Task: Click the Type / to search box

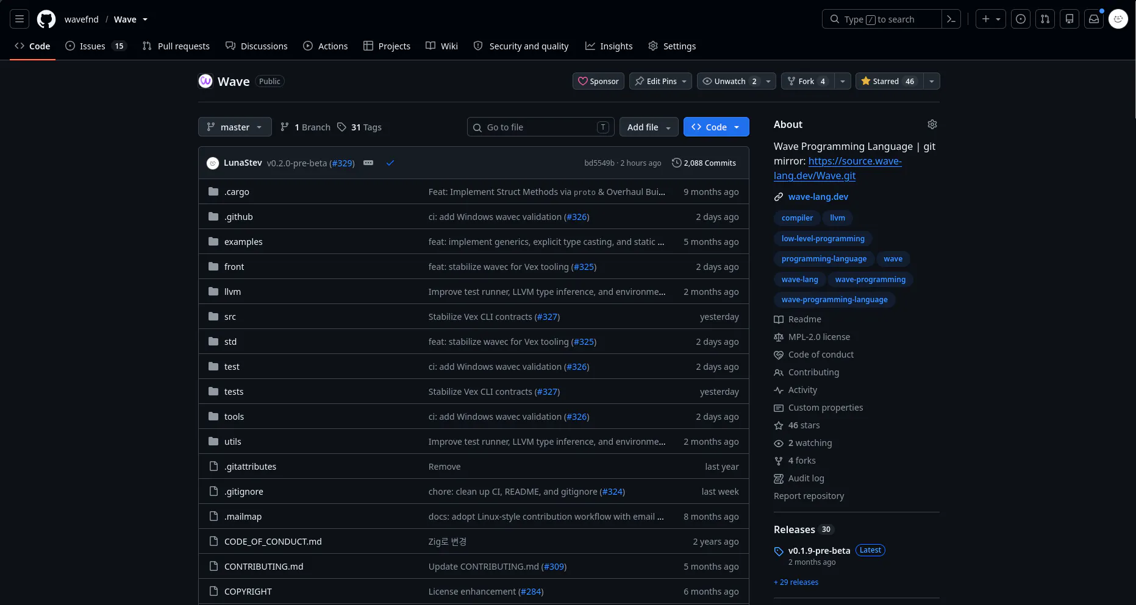Action: point(882,19)
